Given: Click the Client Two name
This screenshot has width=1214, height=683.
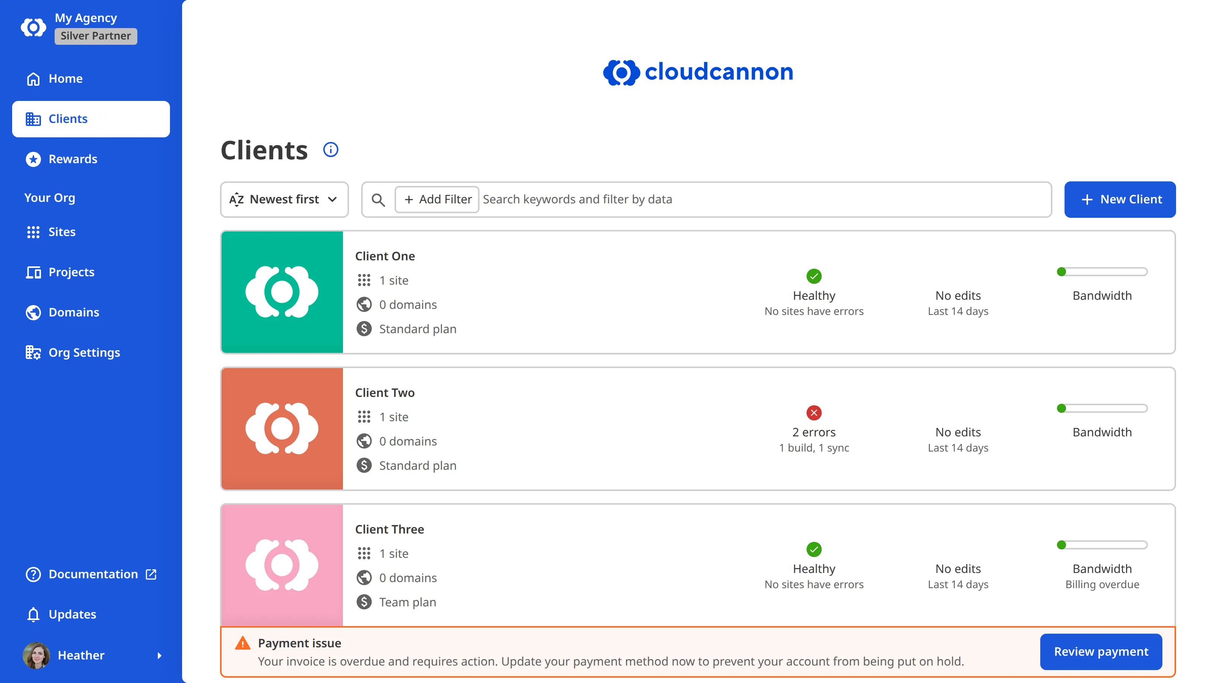Looking at the screenshot, I should 385,393.
